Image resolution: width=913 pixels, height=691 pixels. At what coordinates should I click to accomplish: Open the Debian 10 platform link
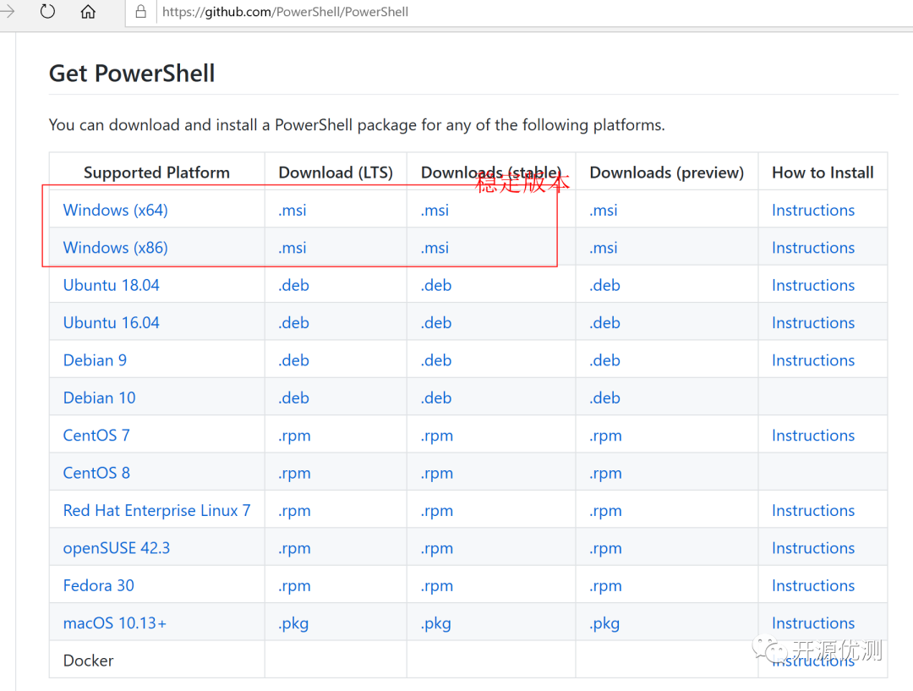pos(100,398)
